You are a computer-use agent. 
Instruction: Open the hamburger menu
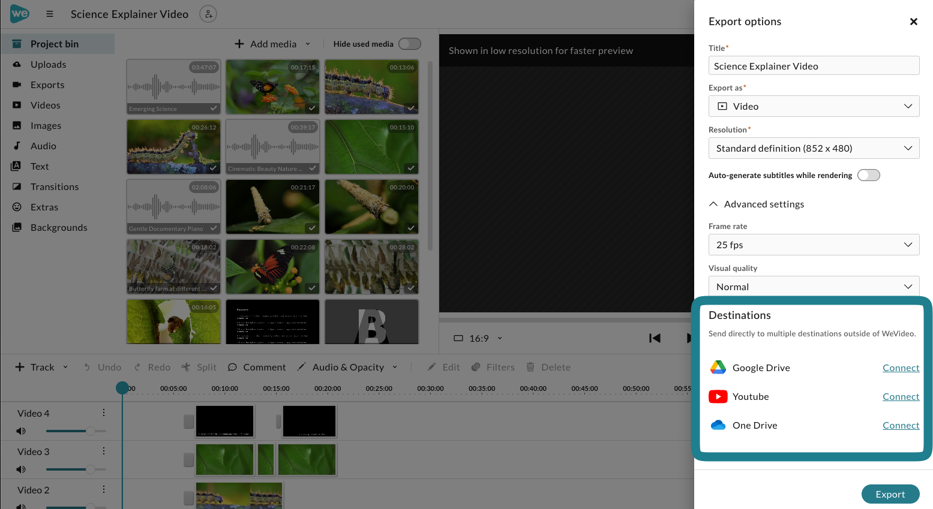click(50, 14)
